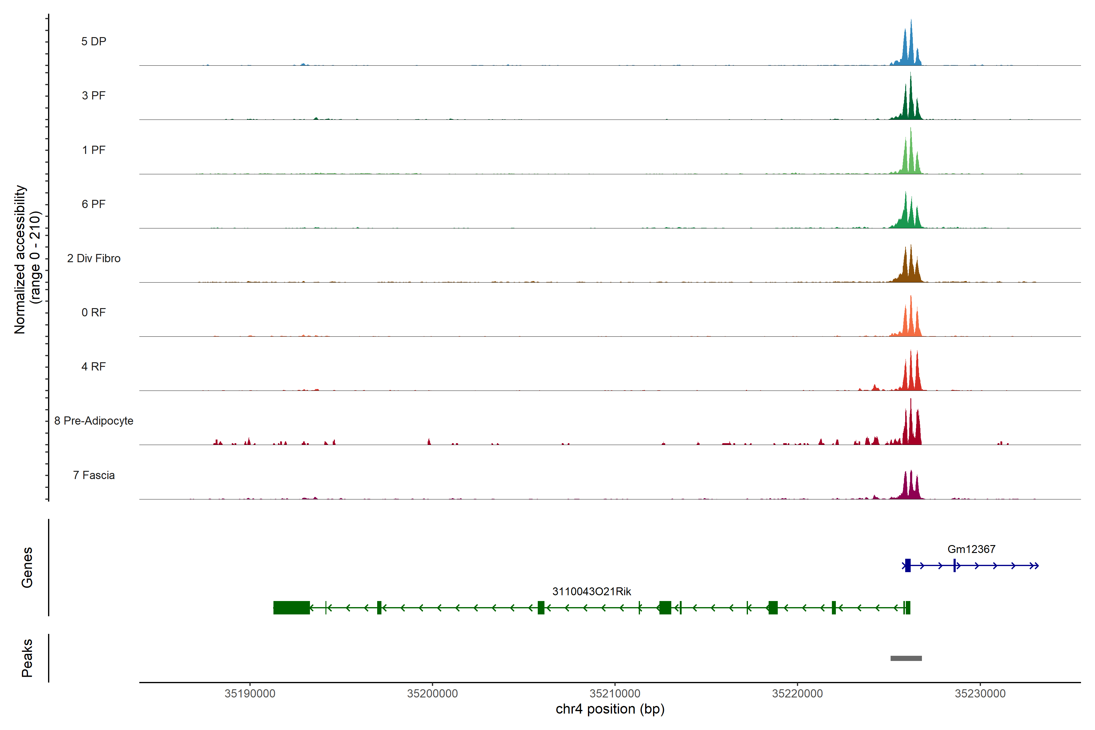Click the blue Gm12367 first exon block
This screenshot has height=730, width=1095.
pyautogui.click(x=907, y=565)
